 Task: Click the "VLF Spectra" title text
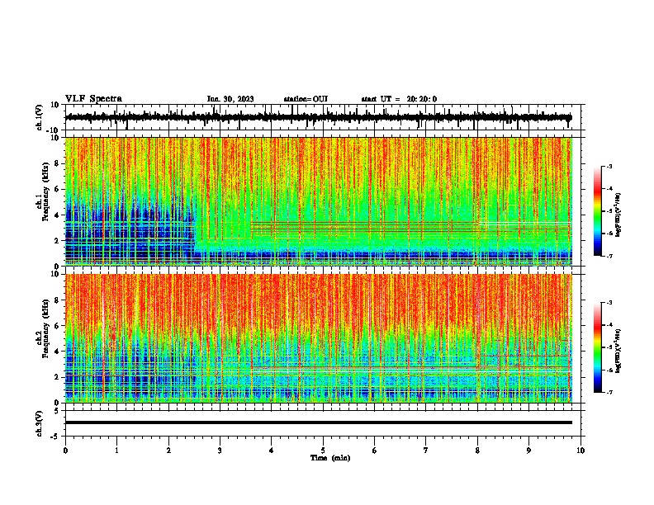[93, 99]
